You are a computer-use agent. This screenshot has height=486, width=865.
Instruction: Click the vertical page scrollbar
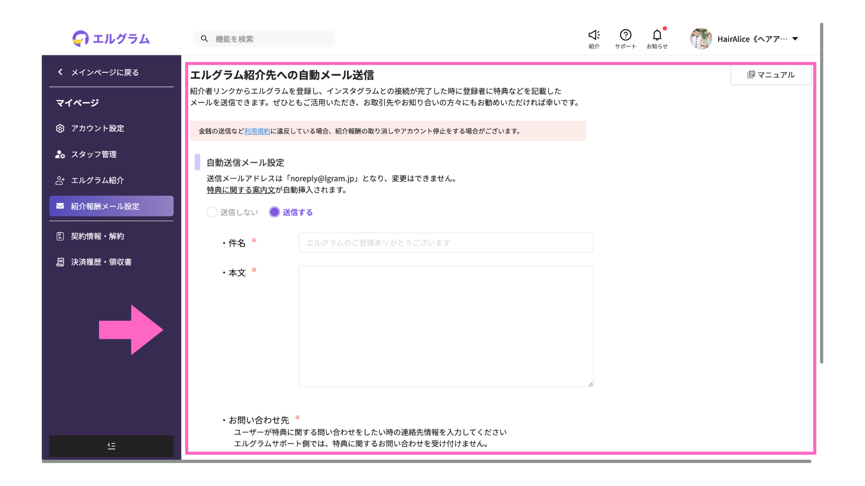822,193
